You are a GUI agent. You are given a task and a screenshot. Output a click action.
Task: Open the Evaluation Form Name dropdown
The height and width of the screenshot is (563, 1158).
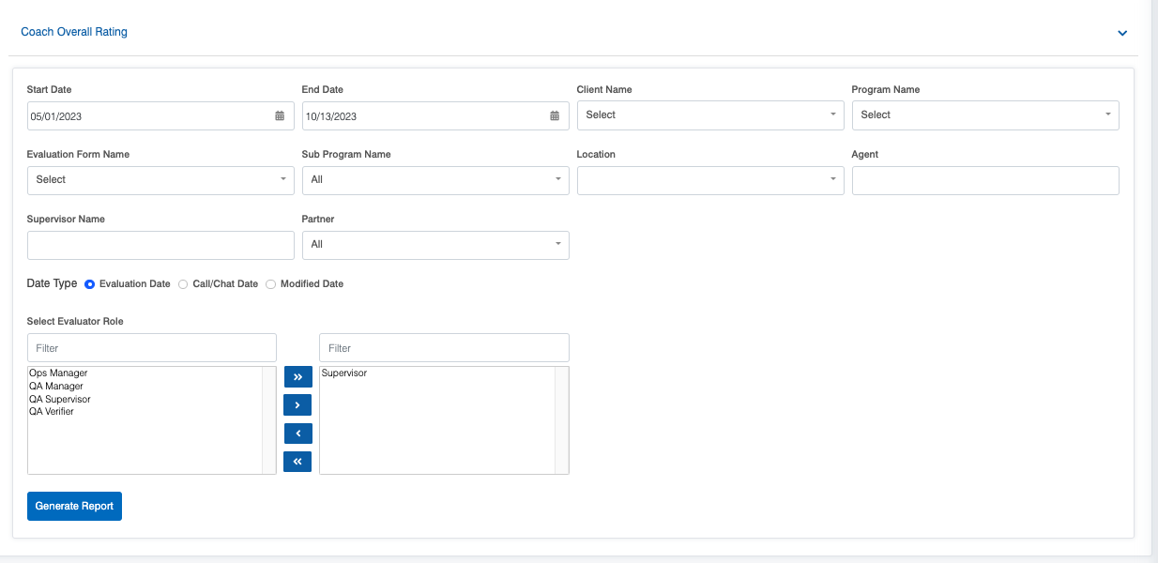[x=160, y=179]
